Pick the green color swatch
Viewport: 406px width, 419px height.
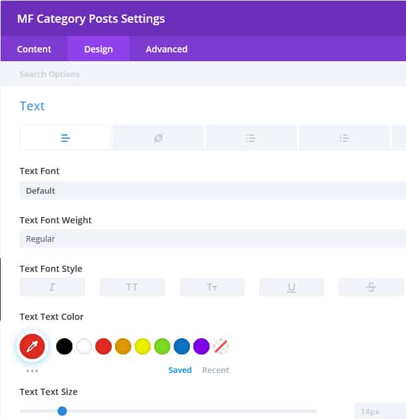point(162,346)
